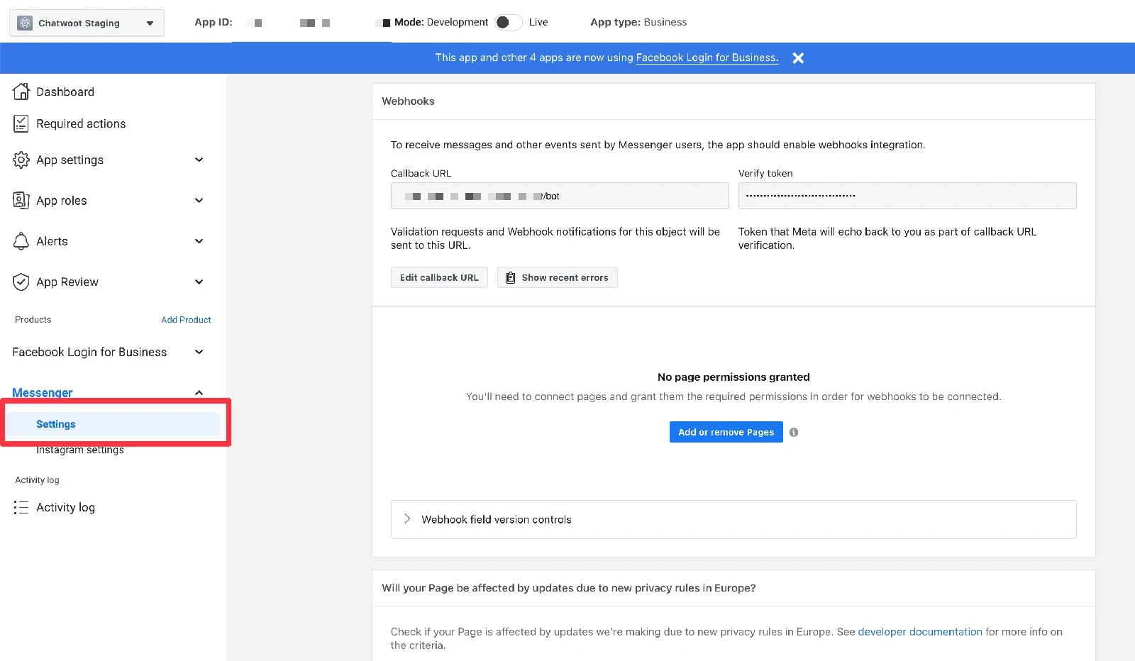Toggle app mode from Development to Live
Image resolution: width=1135 pixels, height=661 pixels.
tap(509, 22)
